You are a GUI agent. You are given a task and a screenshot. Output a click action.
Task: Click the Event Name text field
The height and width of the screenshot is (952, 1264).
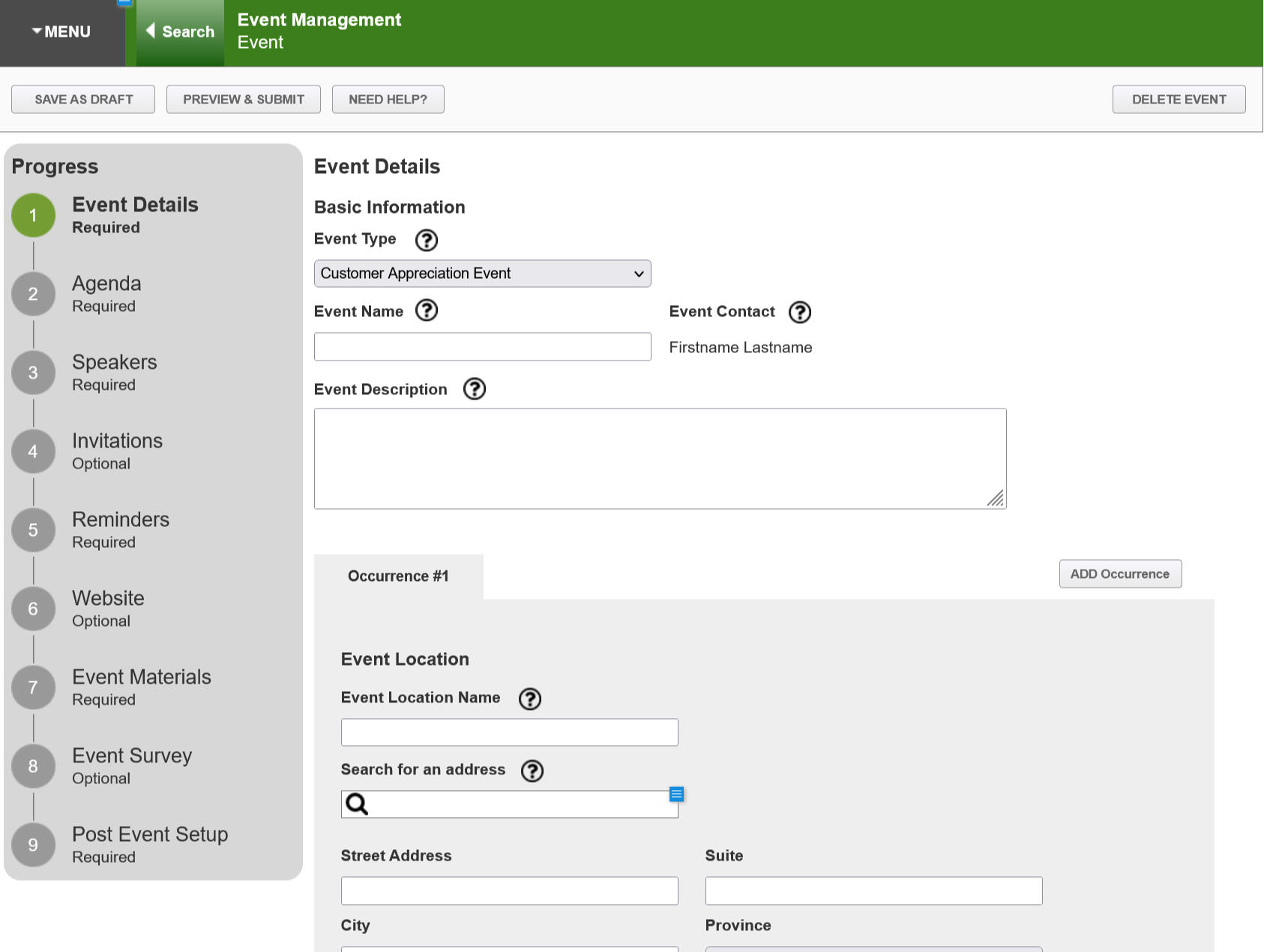482,347
